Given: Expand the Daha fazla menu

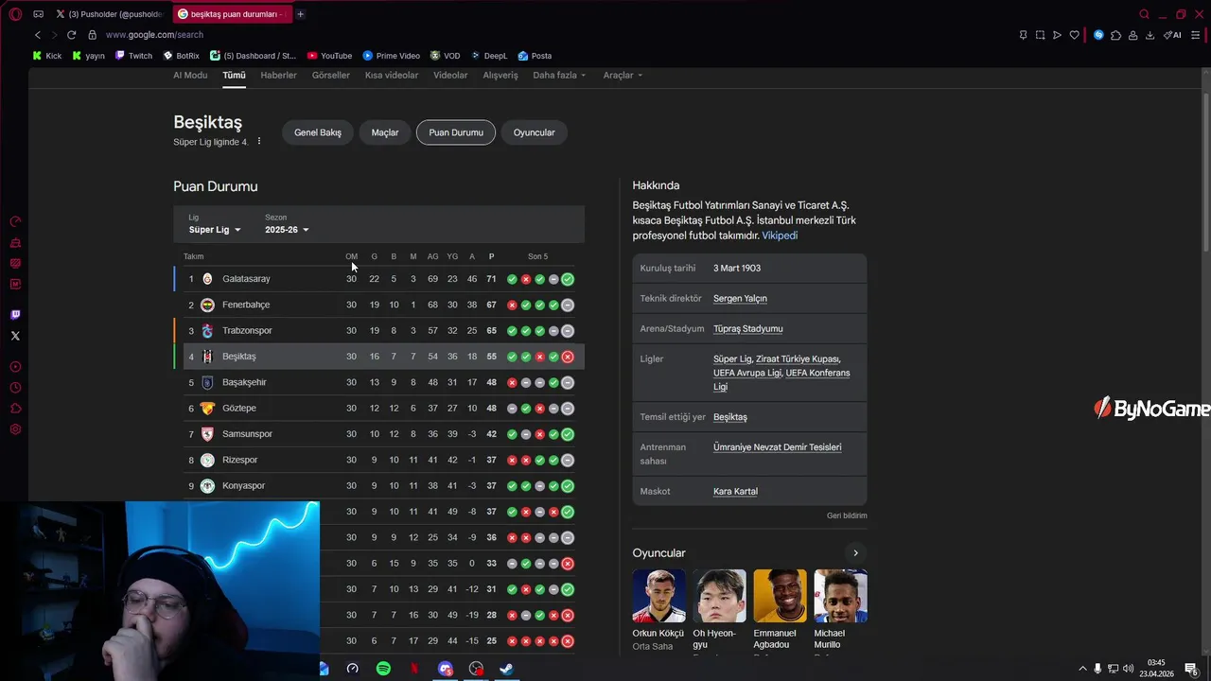Looking at the screenshot, I should click(559, 75).
